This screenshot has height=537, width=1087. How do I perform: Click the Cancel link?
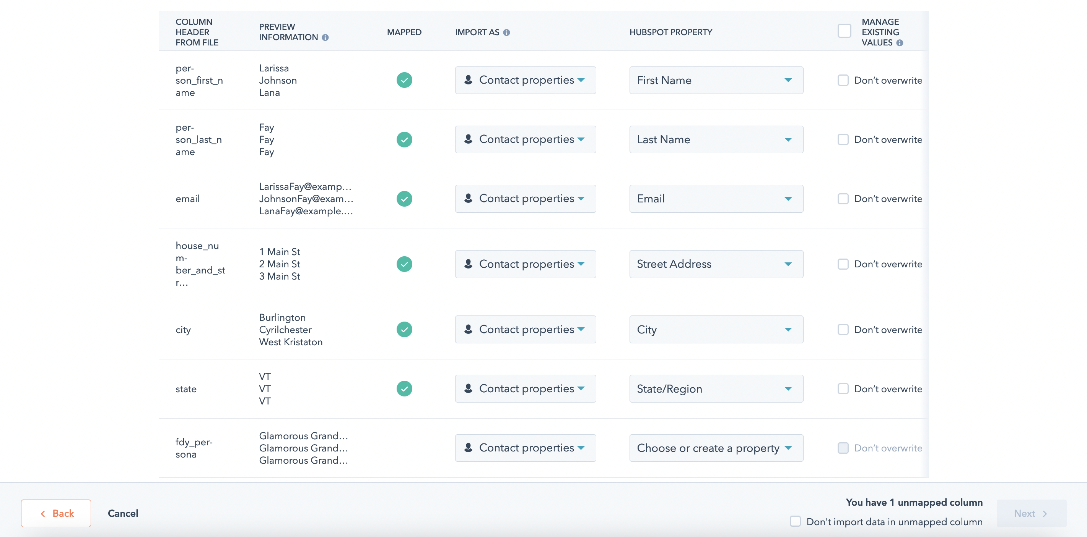click(x=123, y=513)
